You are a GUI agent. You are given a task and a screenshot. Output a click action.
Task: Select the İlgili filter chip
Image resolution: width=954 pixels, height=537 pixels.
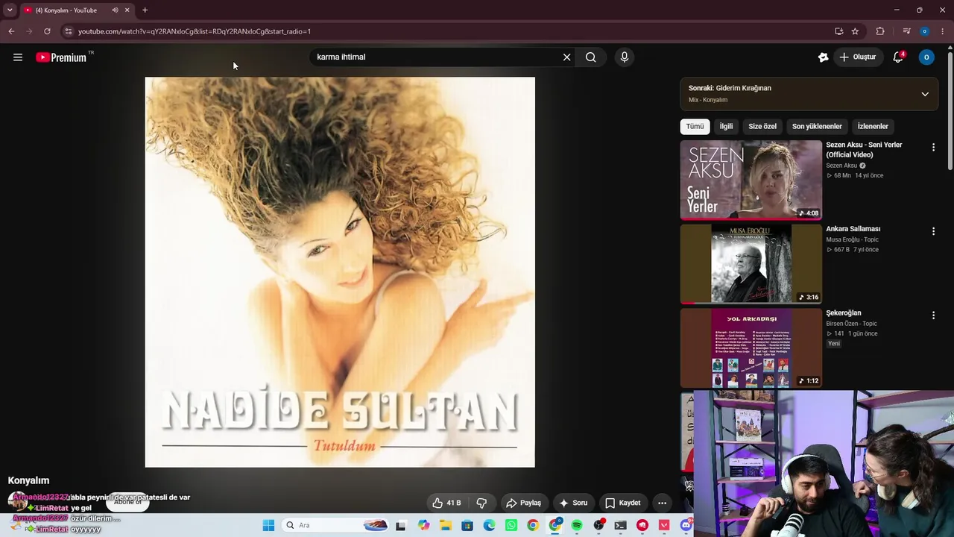click(x=726, y=126)
